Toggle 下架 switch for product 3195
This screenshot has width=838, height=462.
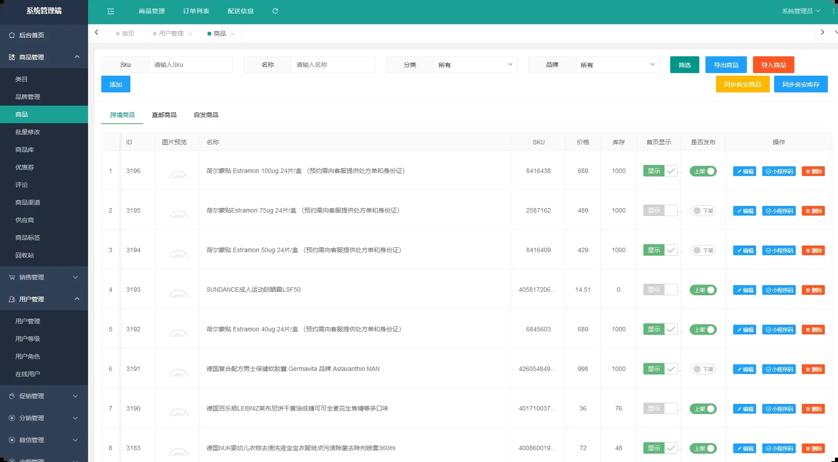tap(703, 211)
